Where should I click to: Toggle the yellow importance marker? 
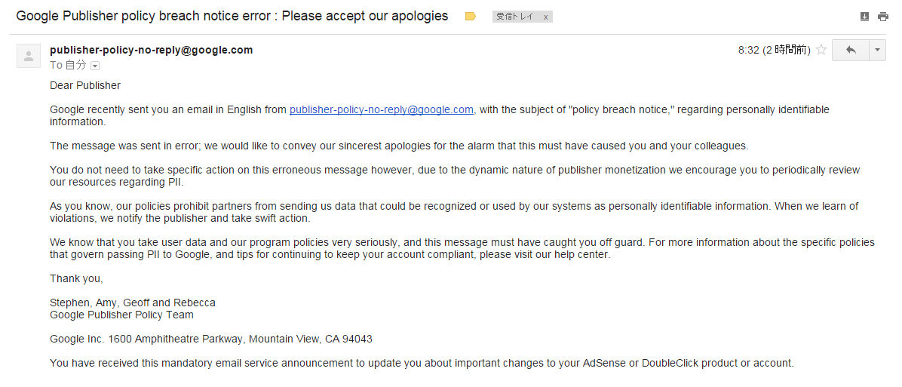[471, 16]
